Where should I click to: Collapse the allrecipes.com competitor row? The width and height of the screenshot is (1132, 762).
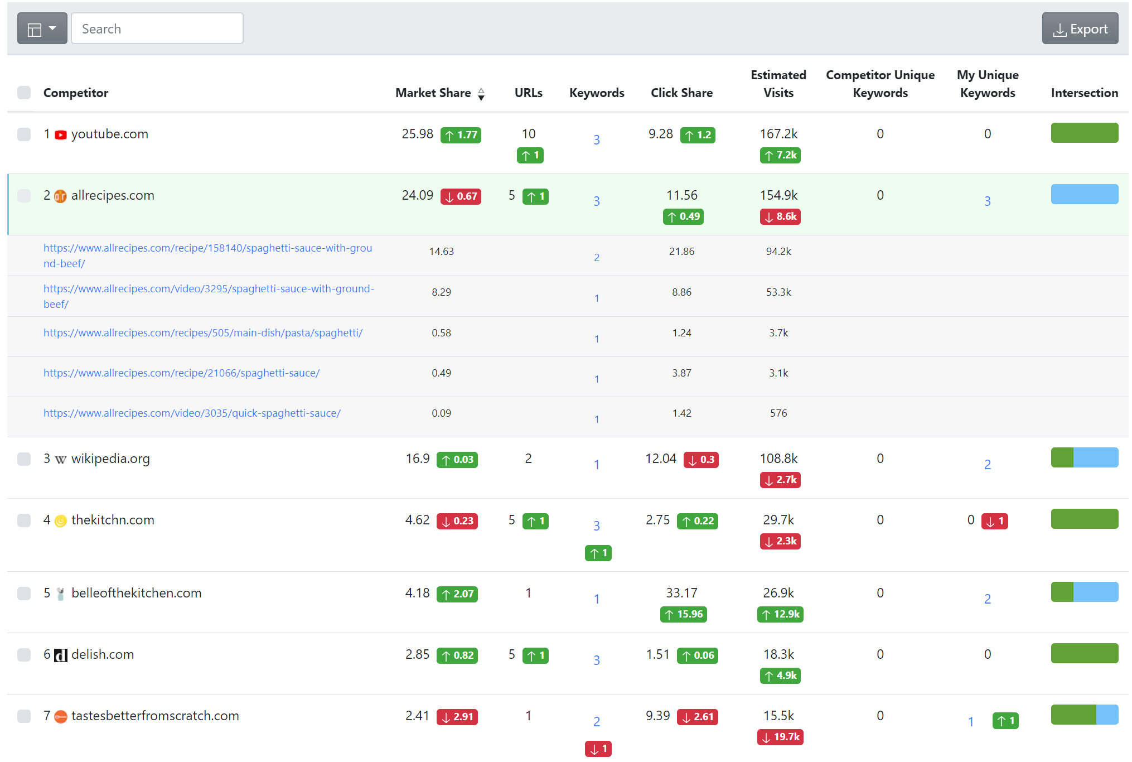tap(113, 195)
